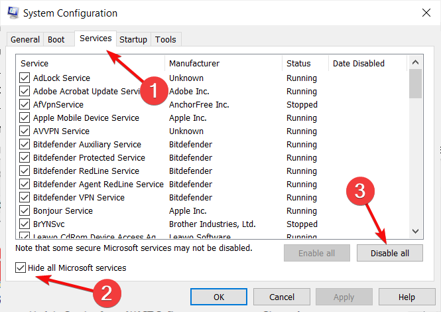
Task: Click the Disable all button
Action: (389, 253)
